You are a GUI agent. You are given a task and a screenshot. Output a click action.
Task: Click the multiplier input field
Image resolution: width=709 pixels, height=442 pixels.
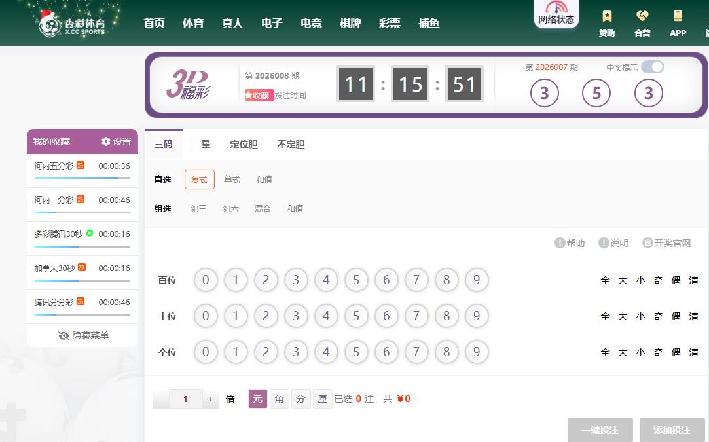pyautogui.click(x=185, y=399)
